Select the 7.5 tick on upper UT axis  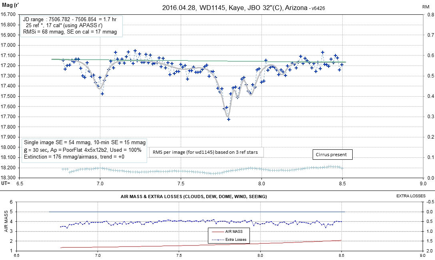click(x=181, y=184)
